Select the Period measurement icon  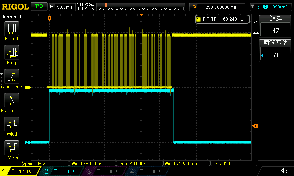[12, 29]
